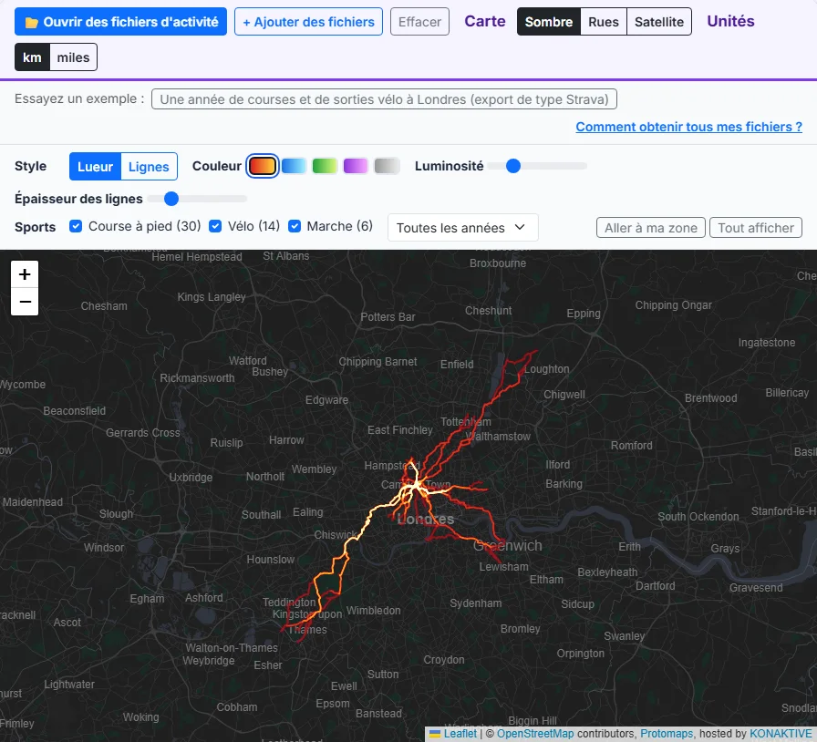Open the Protomaps attribution link
Image resolution: width=817 pixels, height=742 pixels.
click(667, 734)
